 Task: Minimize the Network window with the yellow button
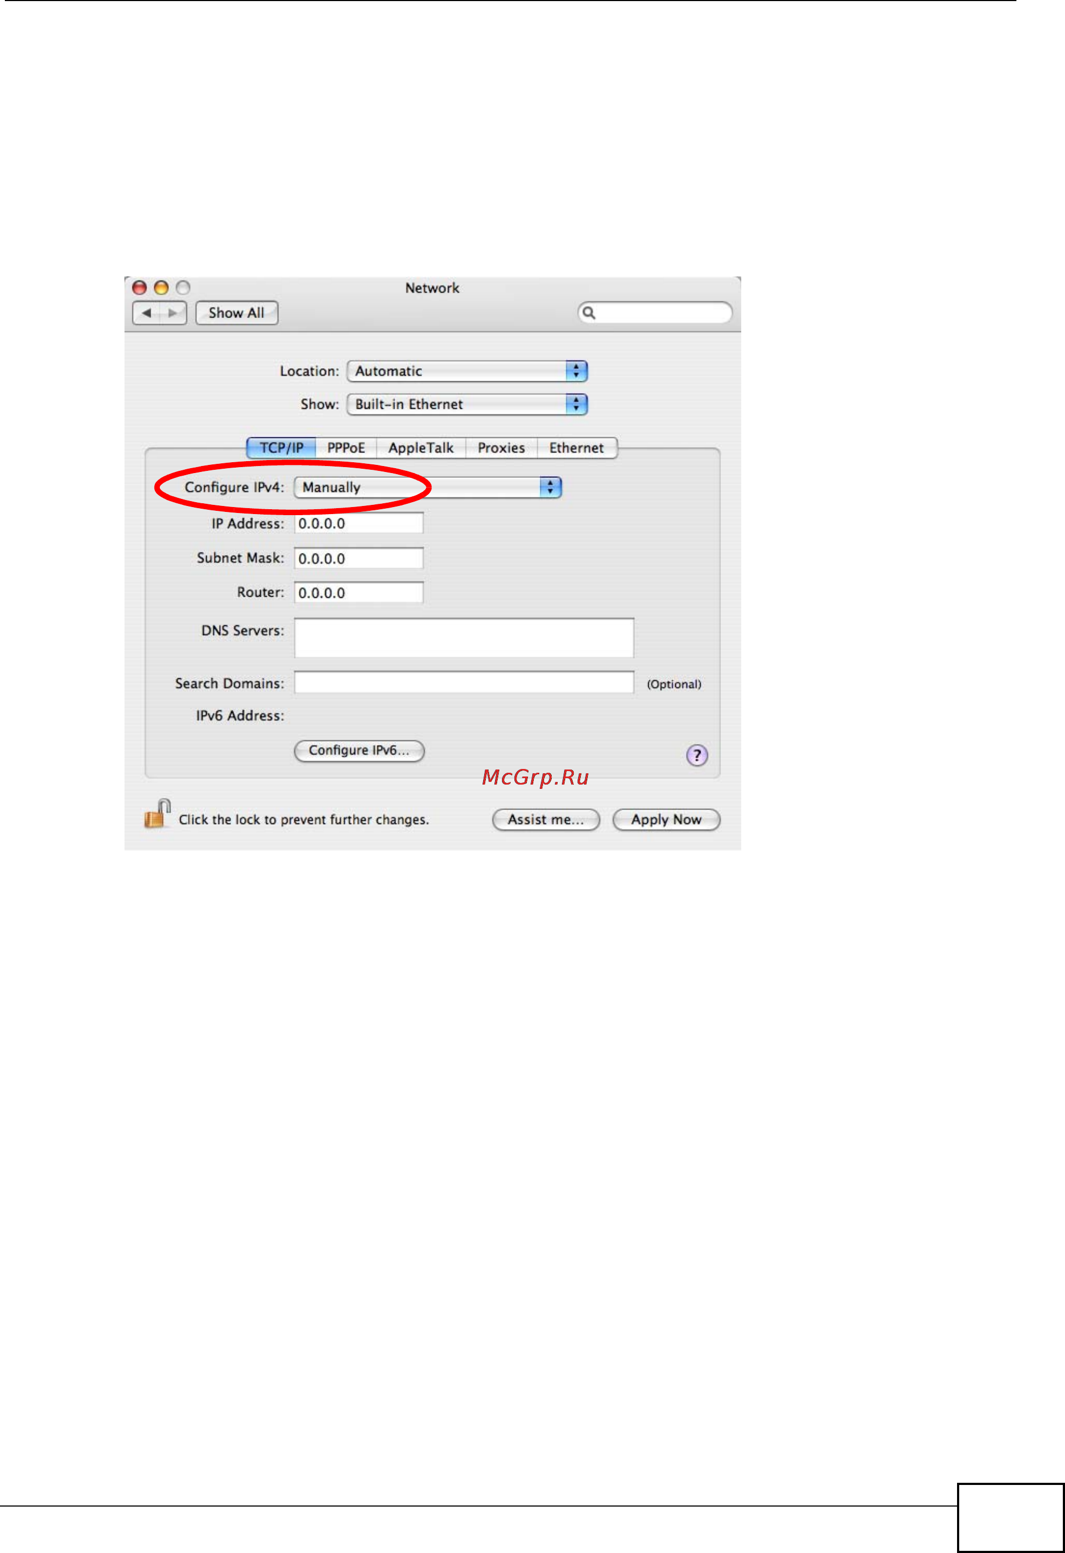click(161, 287)
